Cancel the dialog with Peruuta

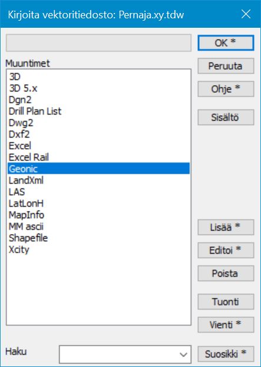pyautogui.click(x=226, y=66)
